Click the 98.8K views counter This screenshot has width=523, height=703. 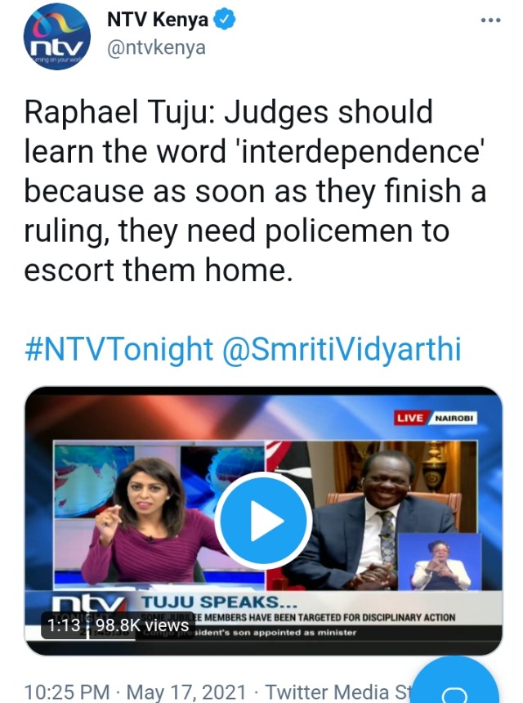click(x=142, y=625)
